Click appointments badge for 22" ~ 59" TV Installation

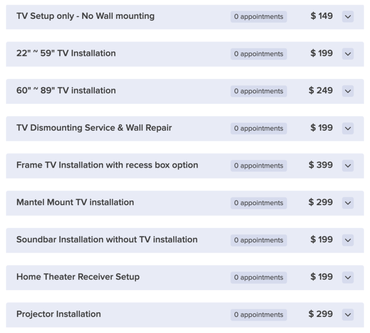259,54
